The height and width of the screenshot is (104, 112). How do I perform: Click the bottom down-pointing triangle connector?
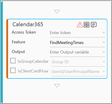point(57,86)
